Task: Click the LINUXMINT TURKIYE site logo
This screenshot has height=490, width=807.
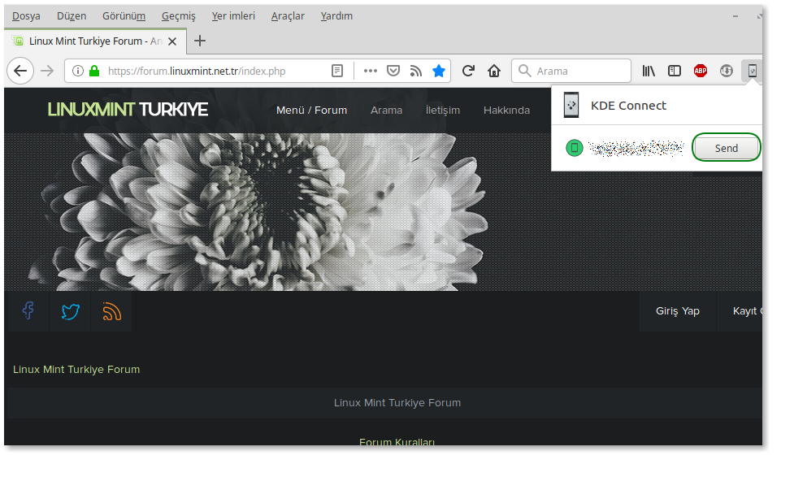Action: pyautogui.click(x=128, y=110)
